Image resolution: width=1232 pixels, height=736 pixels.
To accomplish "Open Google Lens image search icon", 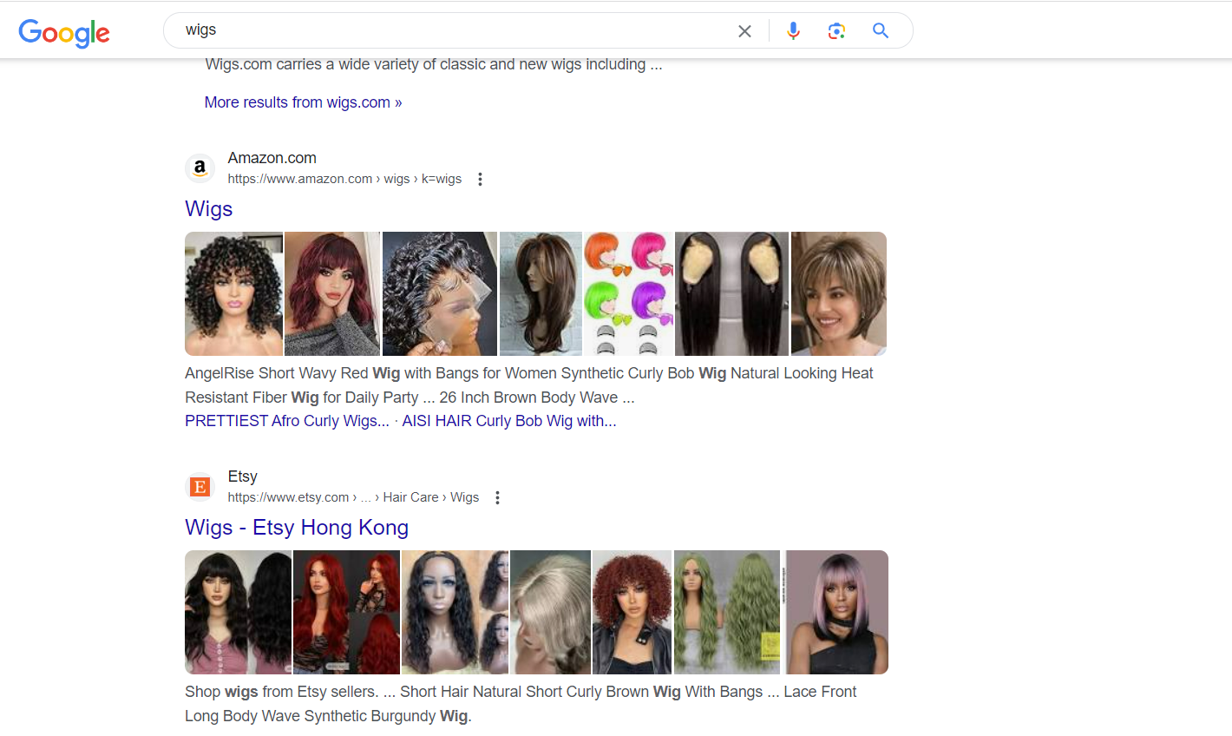I will click(836, 31).
